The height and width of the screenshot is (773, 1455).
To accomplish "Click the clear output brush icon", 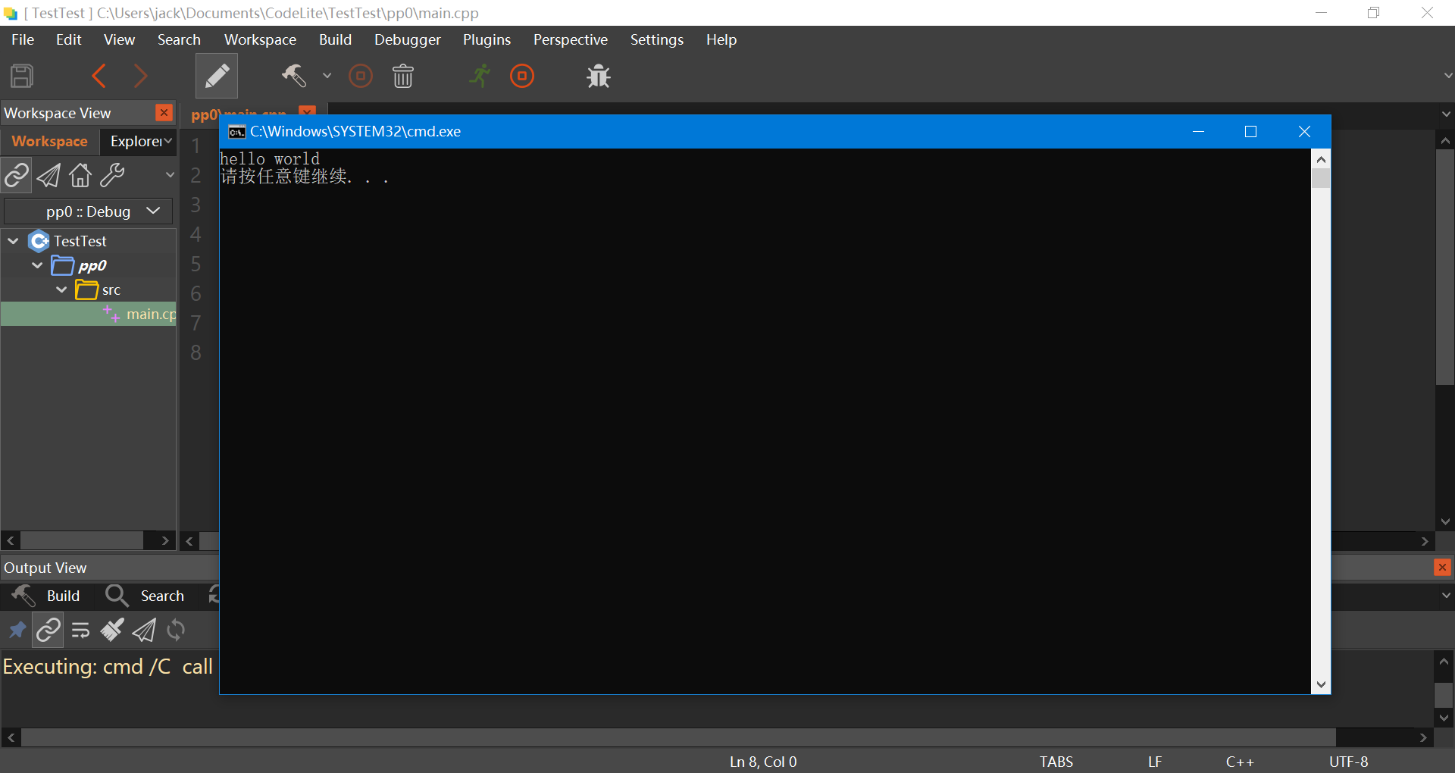I will [x=112, y=631].
